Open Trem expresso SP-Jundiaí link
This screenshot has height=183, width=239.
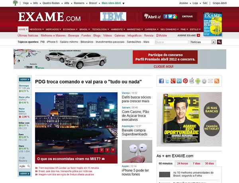(x=69, y=168)
